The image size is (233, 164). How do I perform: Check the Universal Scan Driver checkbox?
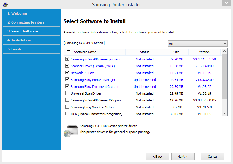pyautogui.click(x=67, y=93)
